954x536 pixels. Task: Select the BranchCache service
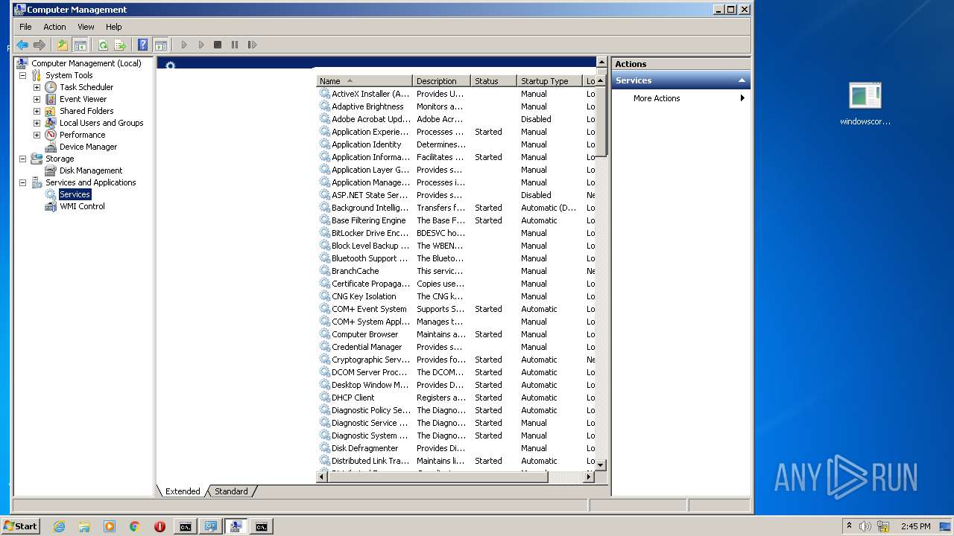[457, 271]
